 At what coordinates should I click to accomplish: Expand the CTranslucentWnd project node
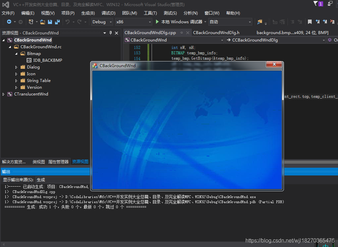[x=3, y=94]
